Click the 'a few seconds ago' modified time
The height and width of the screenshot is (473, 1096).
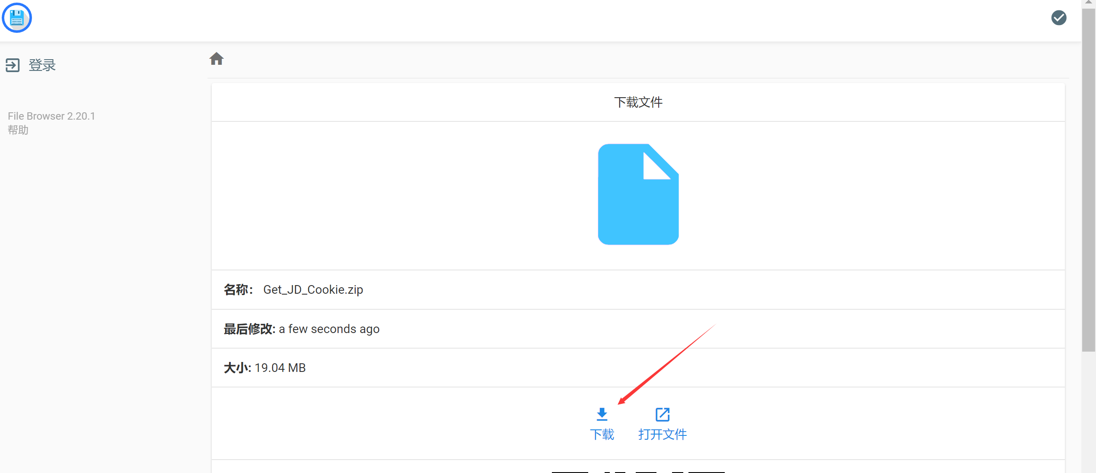pyautogui.click(x=329, y=329)
